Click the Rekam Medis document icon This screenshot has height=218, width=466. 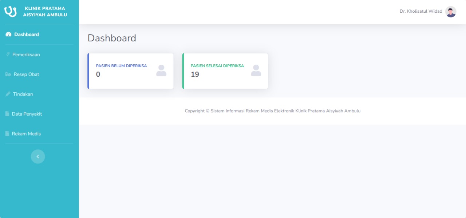[x=7, y=134]
